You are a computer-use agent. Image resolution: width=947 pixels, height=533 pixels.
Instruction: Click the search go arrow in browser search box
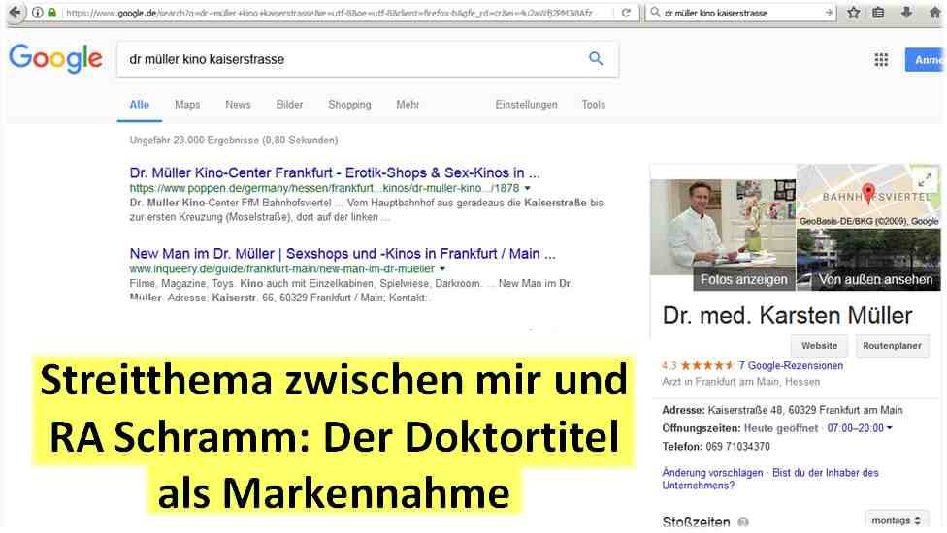[x=828, y=12]
